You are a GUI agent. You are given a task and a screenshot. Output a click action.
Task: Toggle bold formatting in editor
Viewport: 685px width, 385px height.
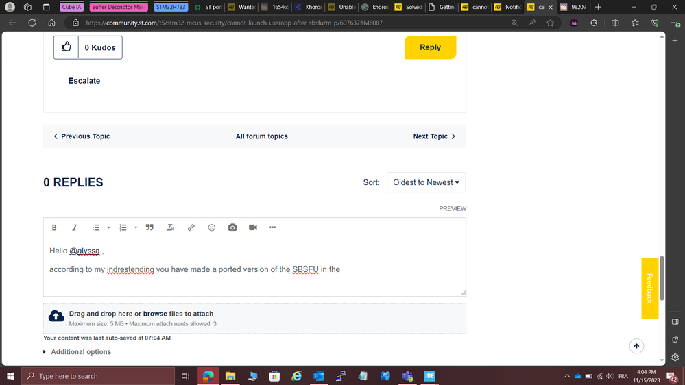[54, 227]
